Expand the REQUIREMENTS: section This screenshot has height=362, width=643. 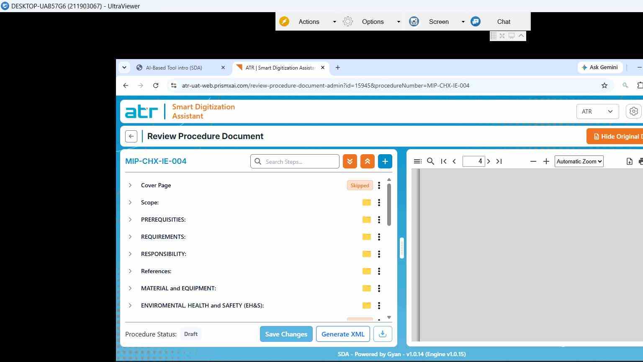point(130,237)
